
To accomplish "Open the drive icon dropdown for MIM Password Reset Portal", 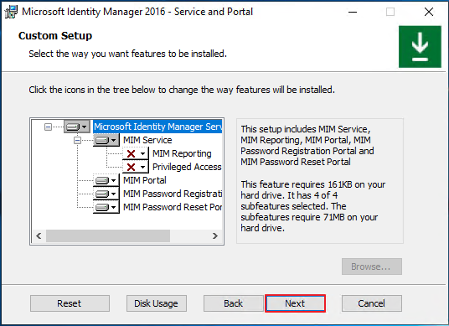I will (106, 207).
